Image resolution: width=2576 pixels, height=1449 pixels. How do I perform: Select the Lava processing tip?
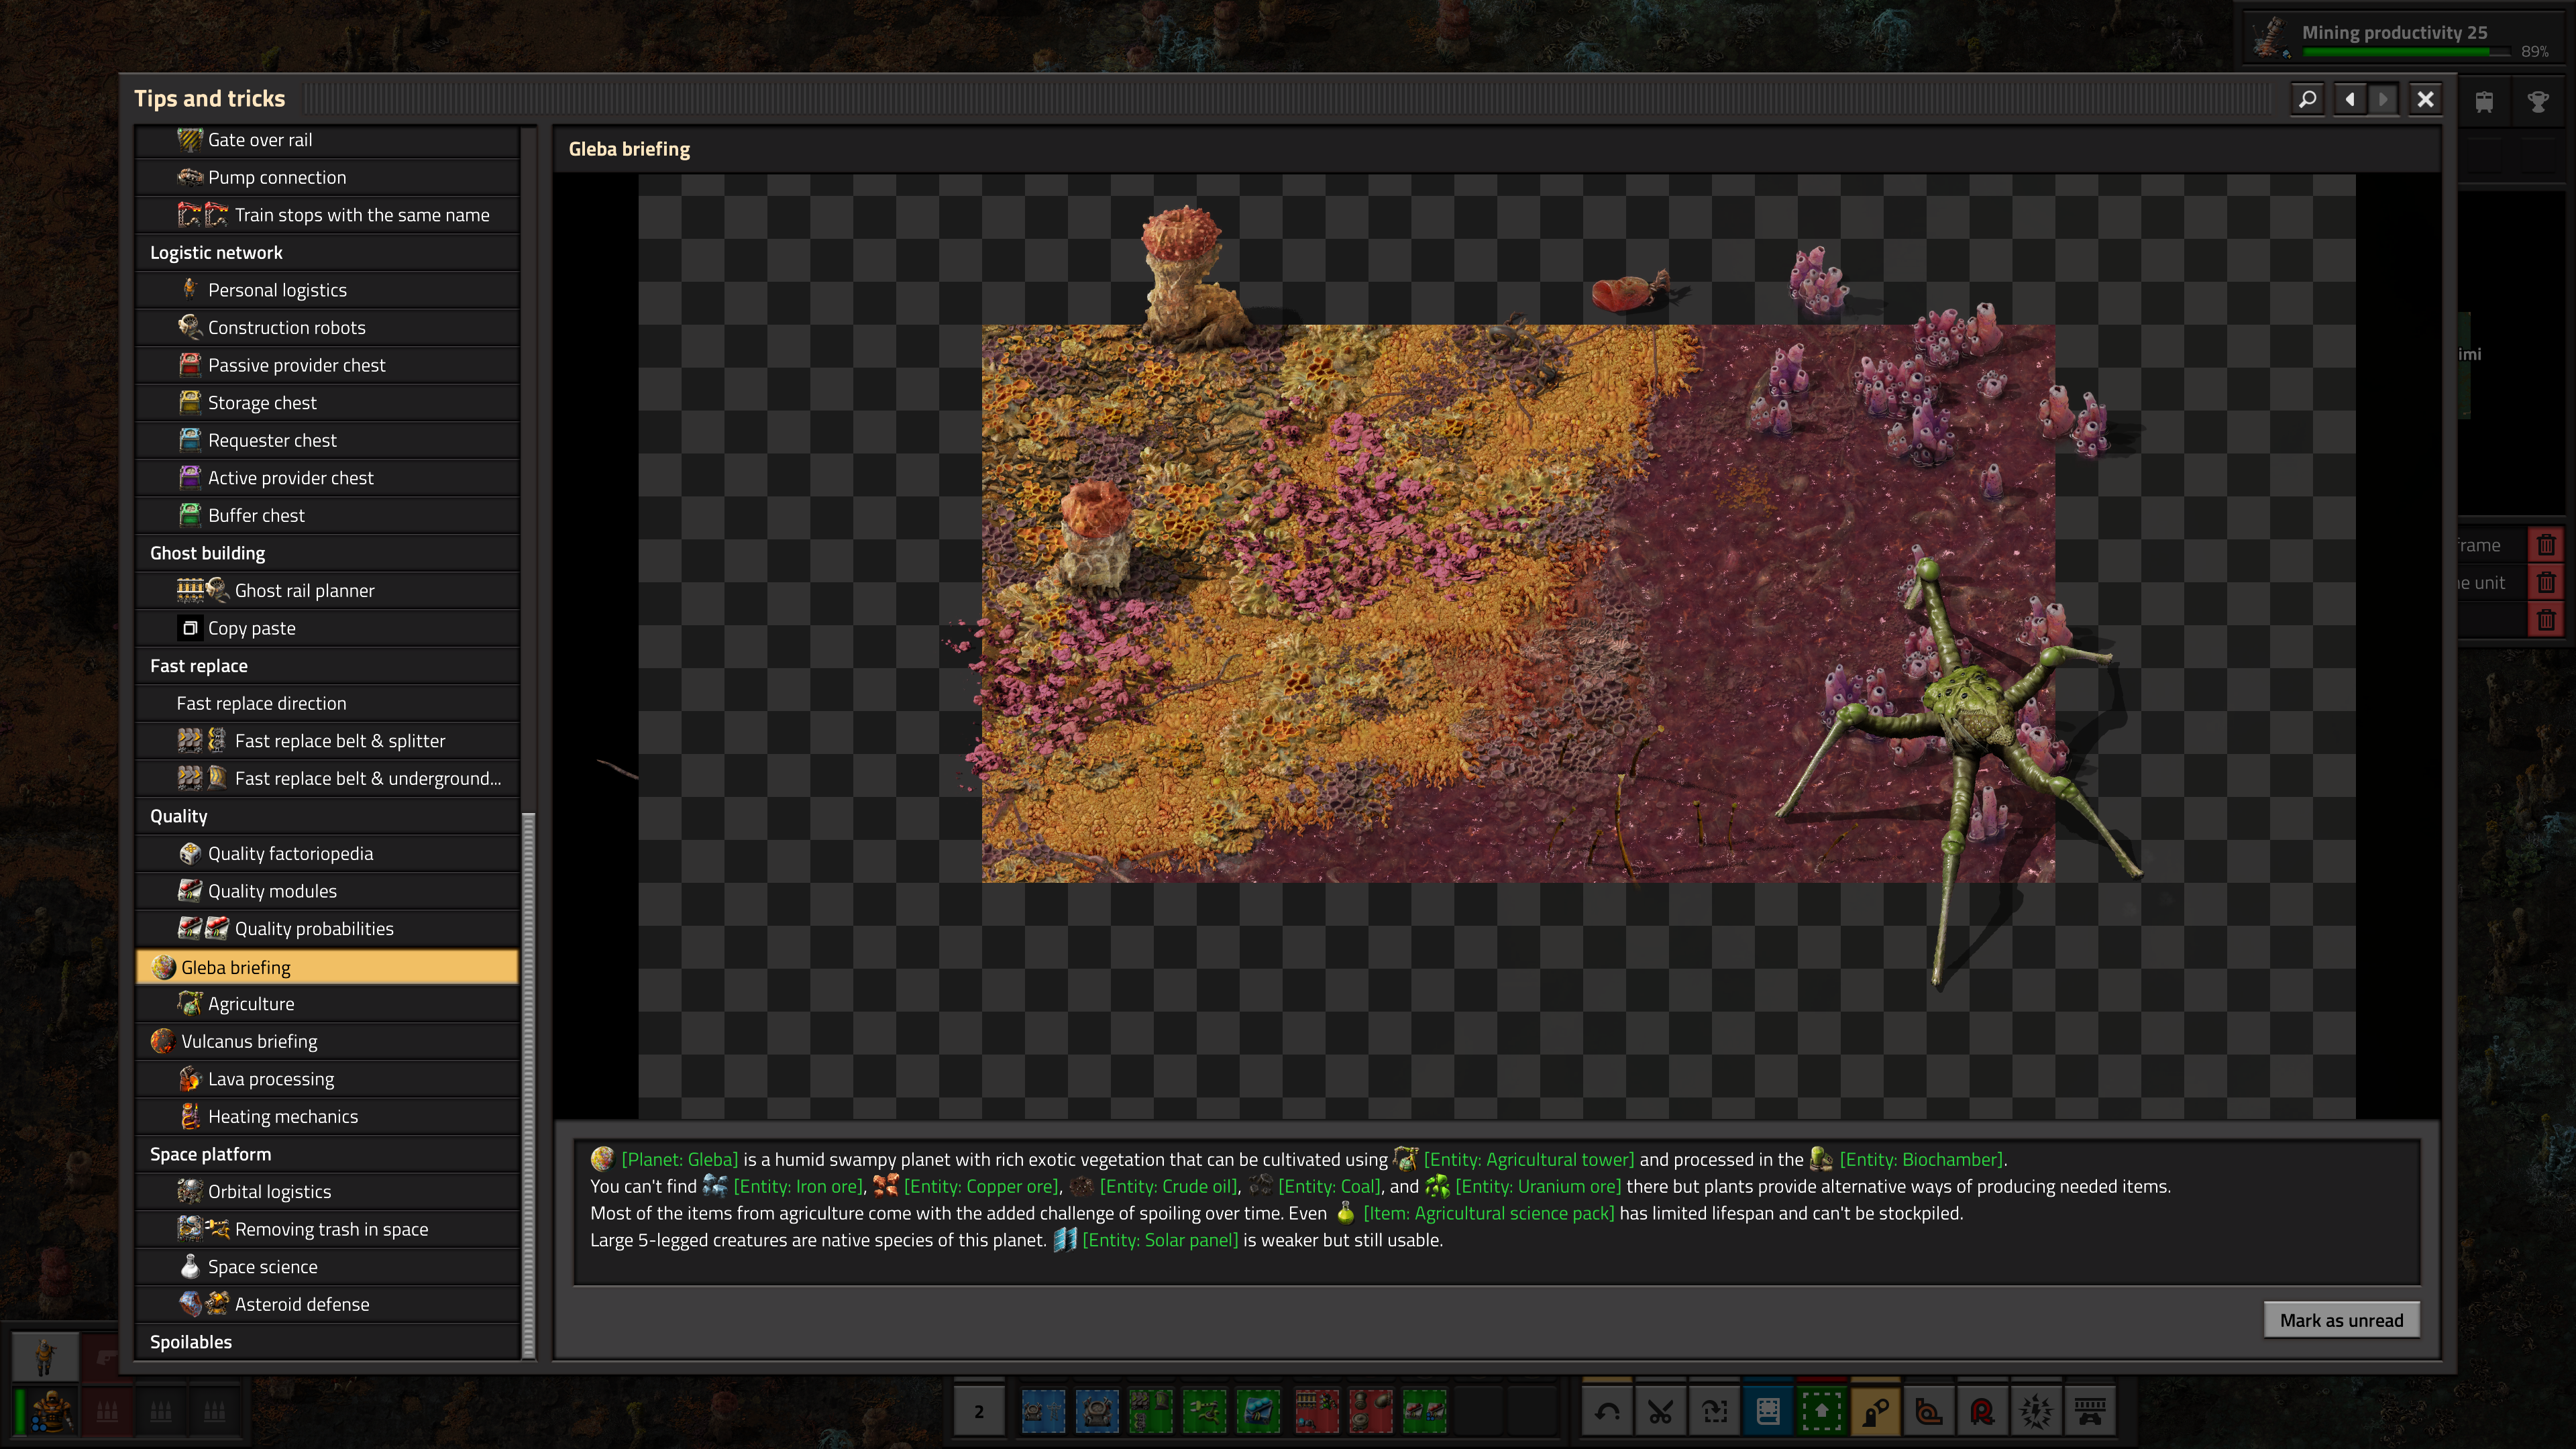point(327,1079)
